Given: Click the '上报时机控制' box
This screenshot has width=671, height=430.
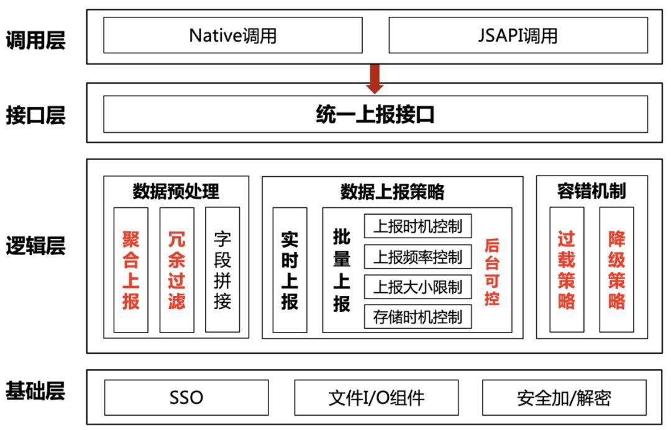Looking at the screenshot, I should tap(418, 226).
